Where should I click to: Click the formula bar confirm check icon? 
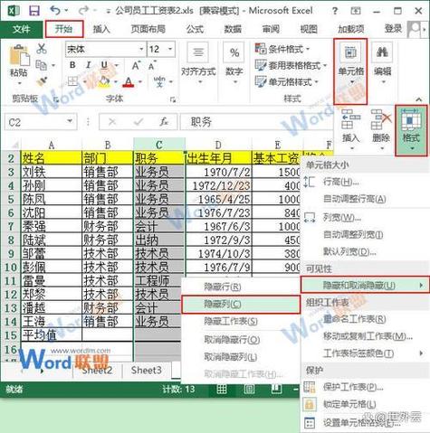click(x=139, y=122)
